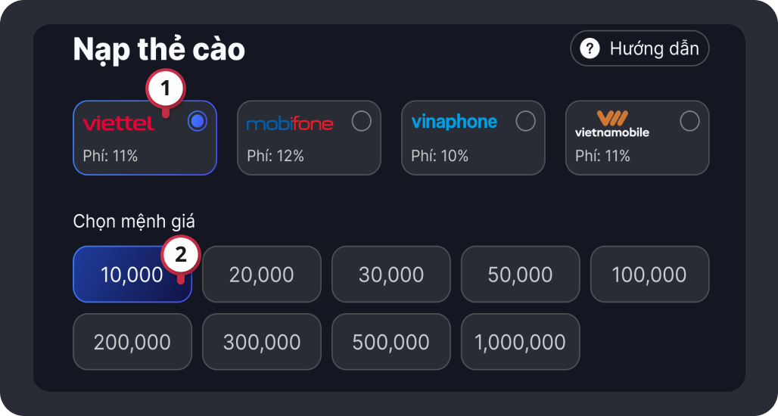Choose the 20,000 denomination
778x416 pixels.
click(262, 275)
